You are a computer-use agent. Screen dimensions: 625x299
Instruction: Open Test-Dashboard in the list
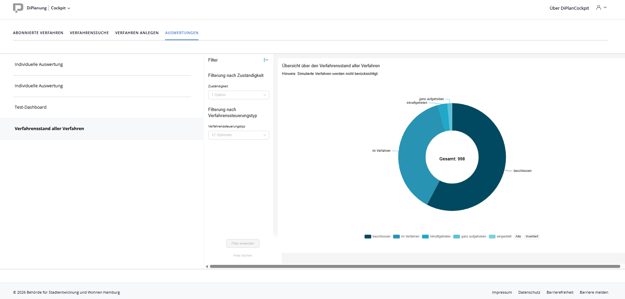point(30,107)
